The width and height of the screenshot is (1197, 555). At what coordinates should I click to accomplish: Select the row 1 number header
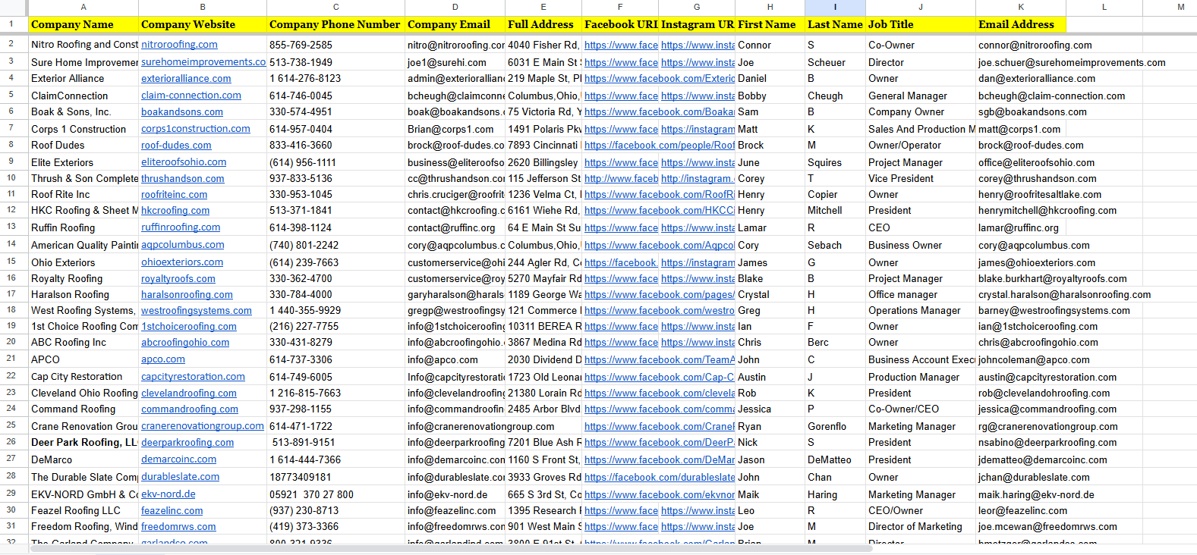click(x=11, y=24)
